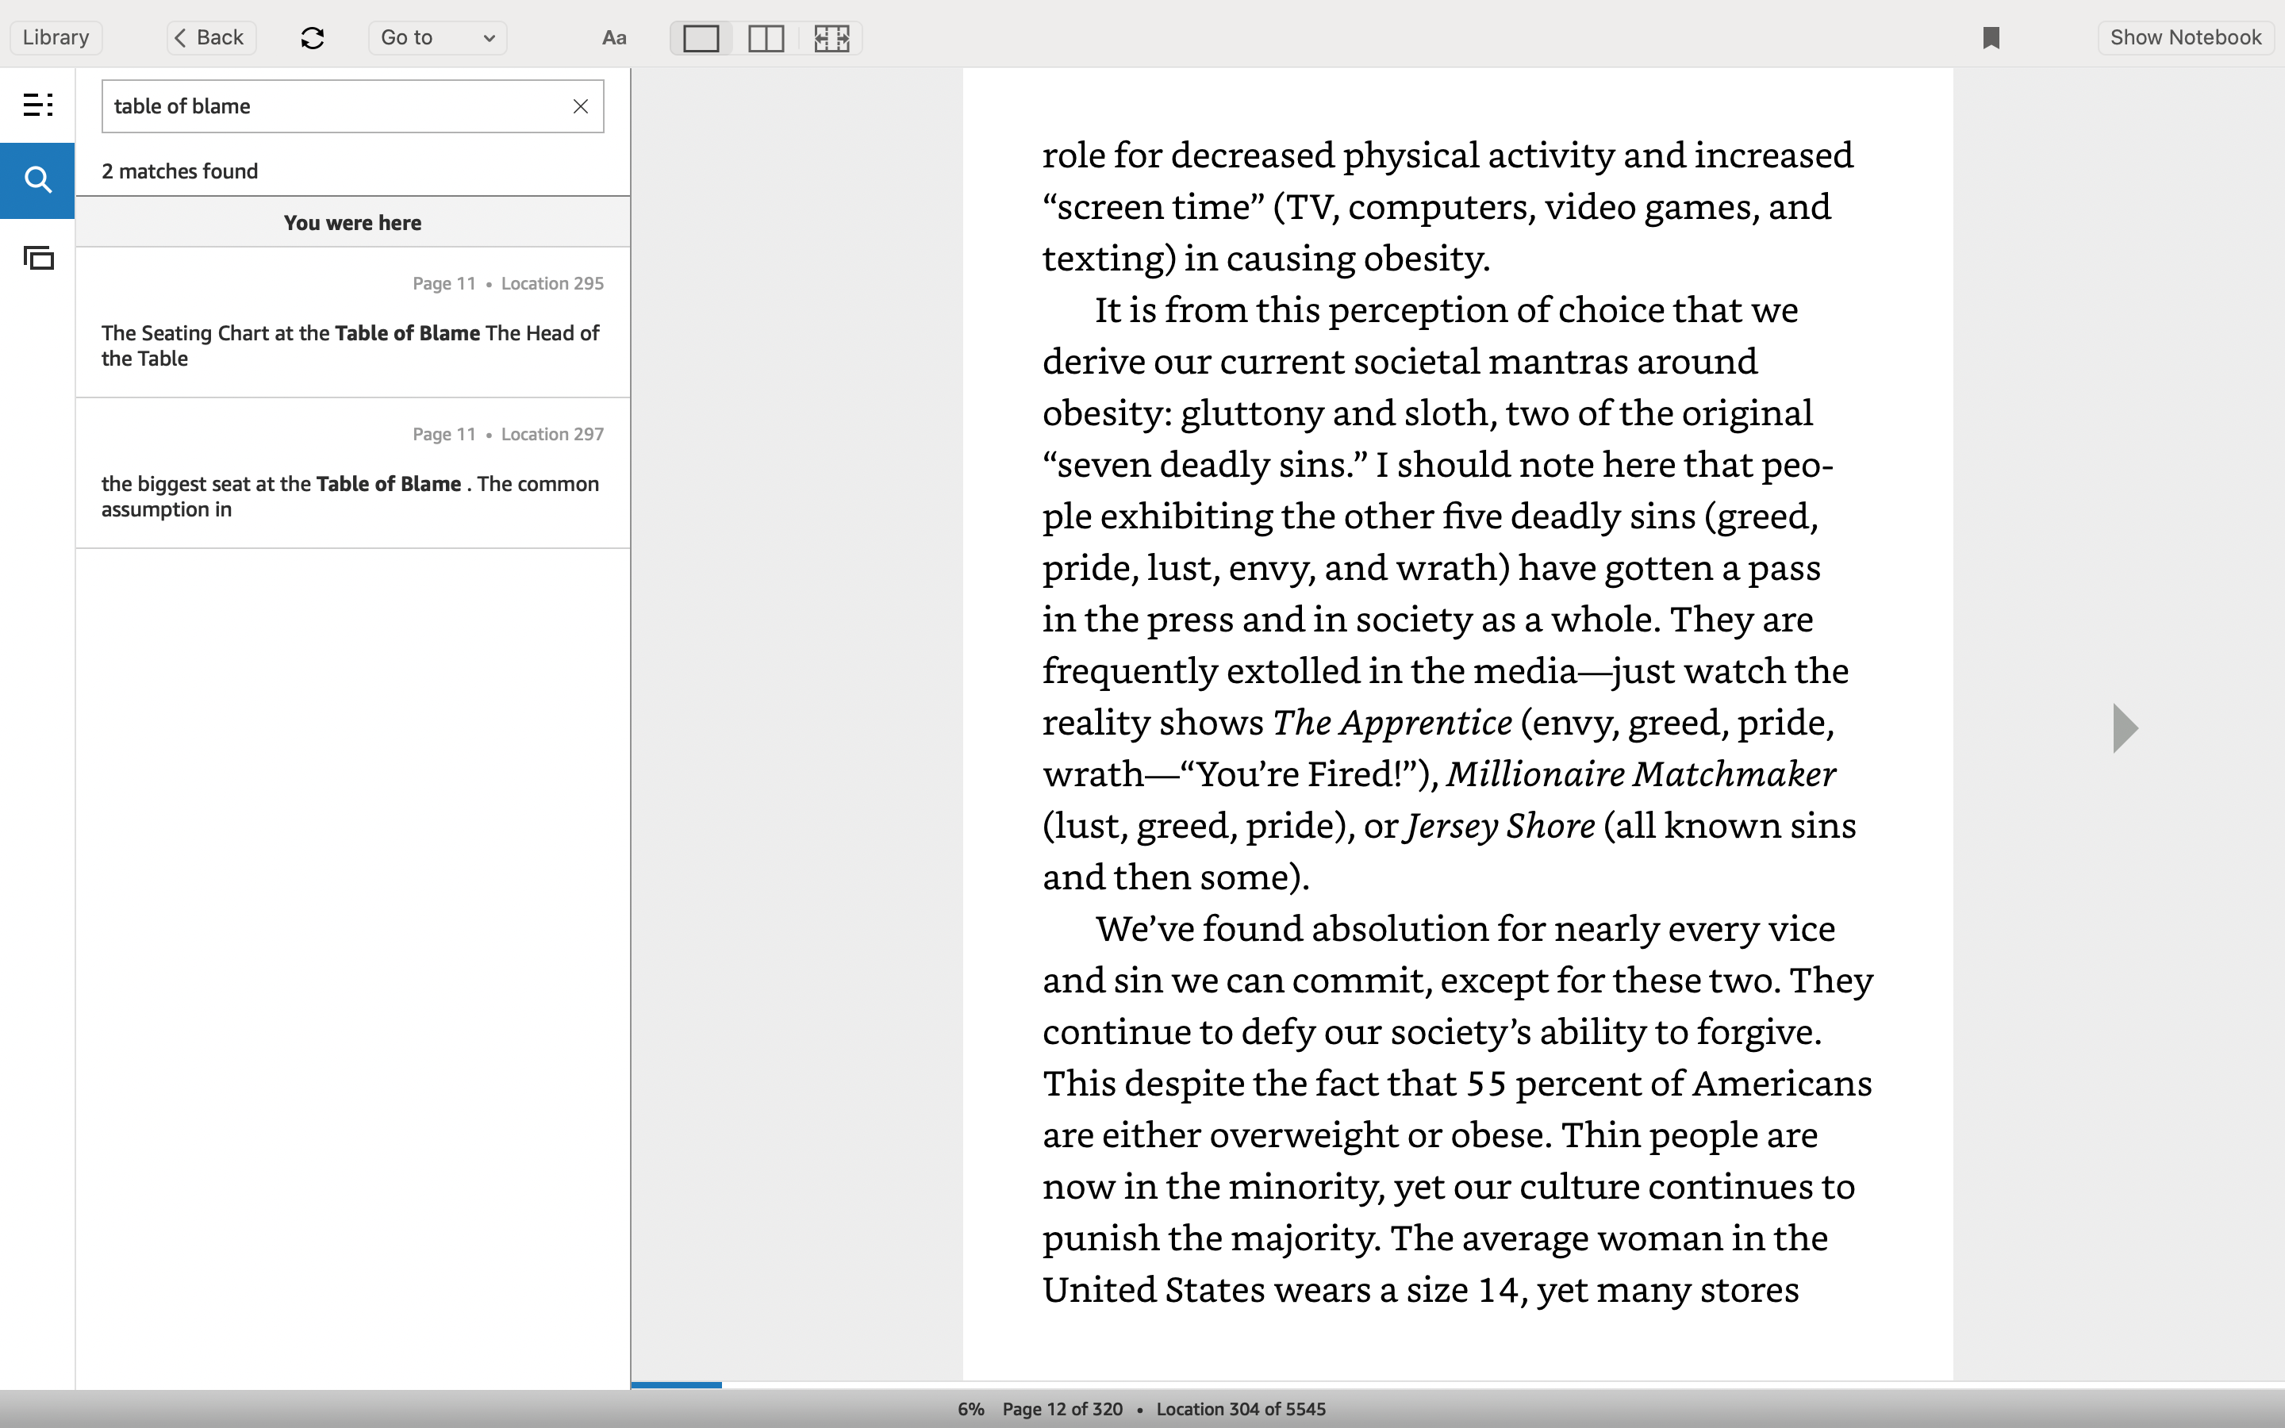
Task: Open the table of contents sidebar icon
Action: point(38,105)
